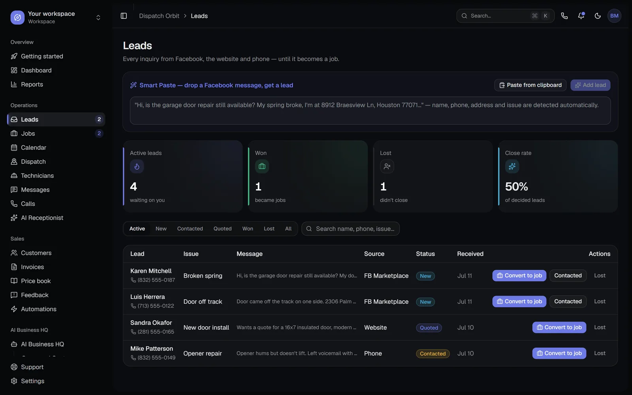Click Paste from clipboard button
The image size is (632, 395).
tap(530, 85)
